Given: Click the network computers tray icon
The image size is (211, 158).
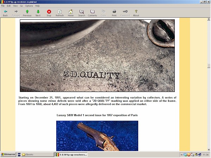Looking at the screenshot, I should (x=200, y=155).
